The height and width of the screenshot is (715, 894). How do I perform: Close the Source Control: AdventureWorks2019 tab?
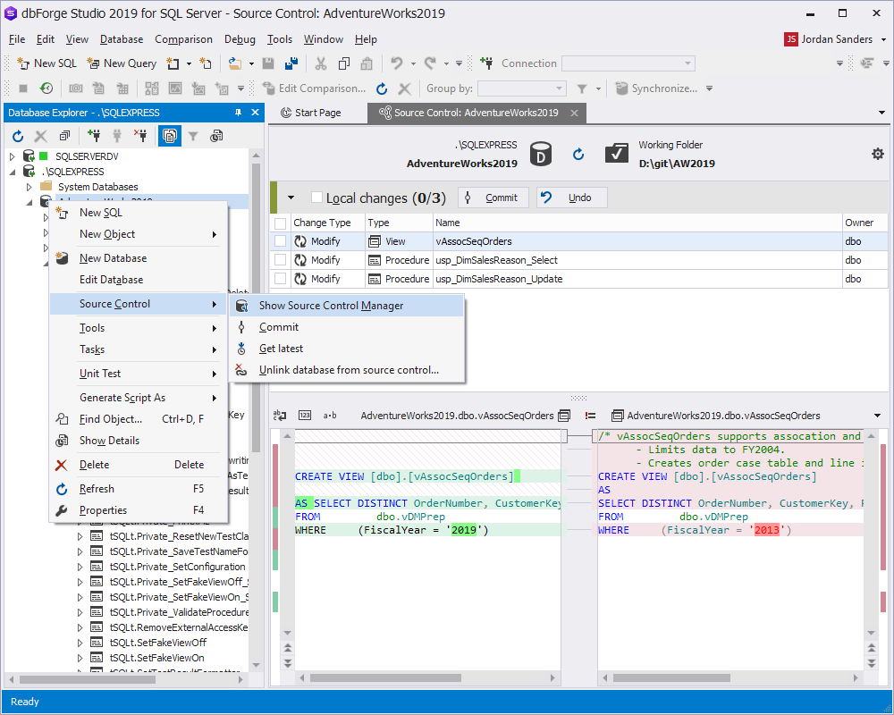[575, 113]
